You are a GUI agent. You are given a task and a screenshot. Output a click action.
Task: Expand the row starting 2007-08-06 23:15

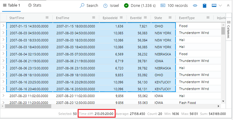click(3, 68)
